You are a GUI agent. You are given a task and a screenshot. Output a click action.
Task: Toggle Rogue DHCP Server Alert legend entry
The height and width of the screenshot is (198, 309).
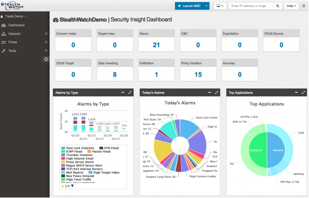(x=82, y=165)
